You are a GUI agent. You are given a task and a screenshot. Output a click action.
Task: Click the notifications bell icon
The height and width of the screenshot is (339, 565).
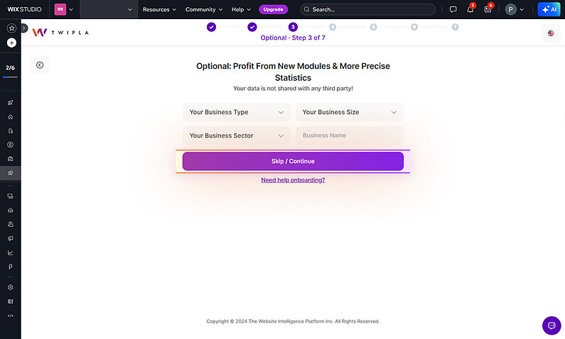[470, 10]
